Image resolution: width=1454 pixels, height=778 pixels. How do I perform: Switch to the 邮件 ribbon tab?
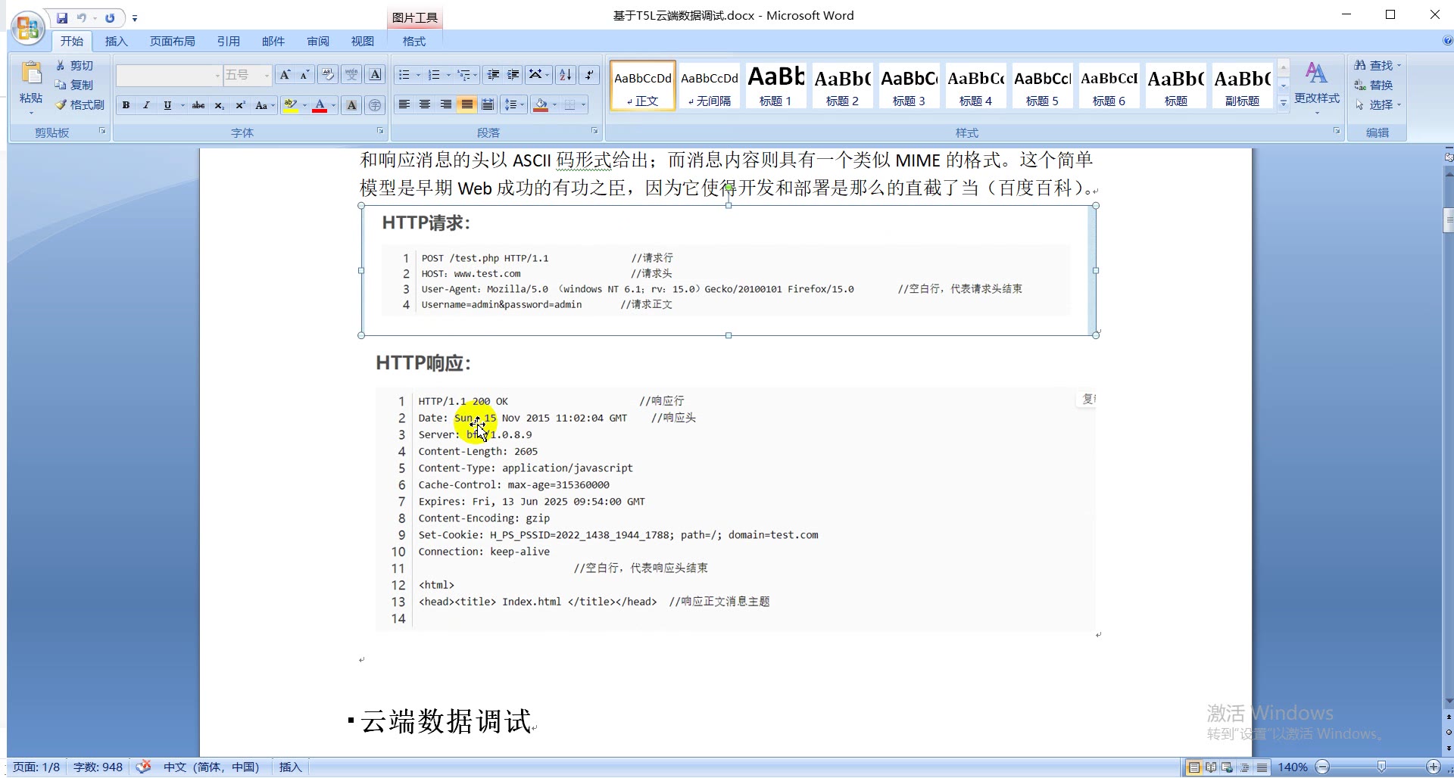pyautogui.click(x=273, y=41)
